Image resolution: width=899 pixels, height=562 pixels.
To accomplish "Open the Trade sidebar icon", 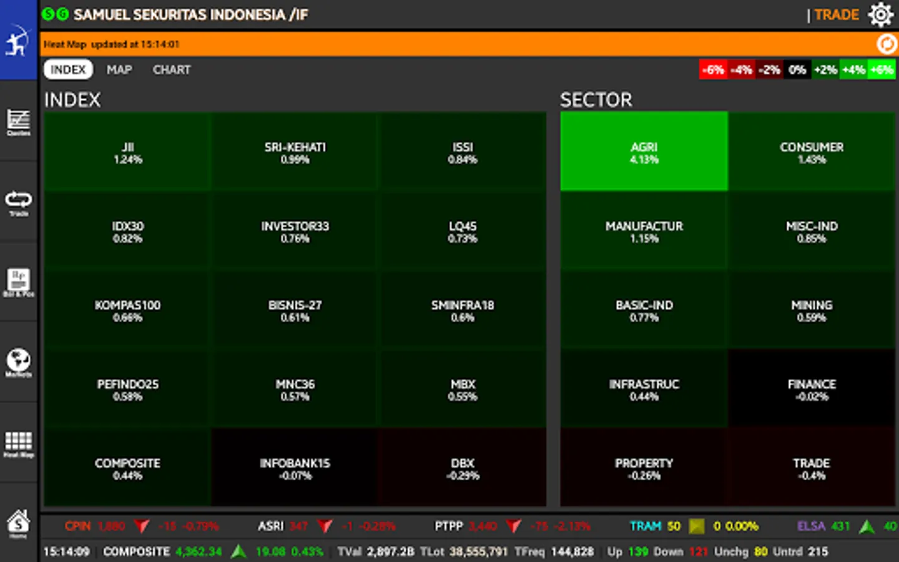I will point(18,202).
